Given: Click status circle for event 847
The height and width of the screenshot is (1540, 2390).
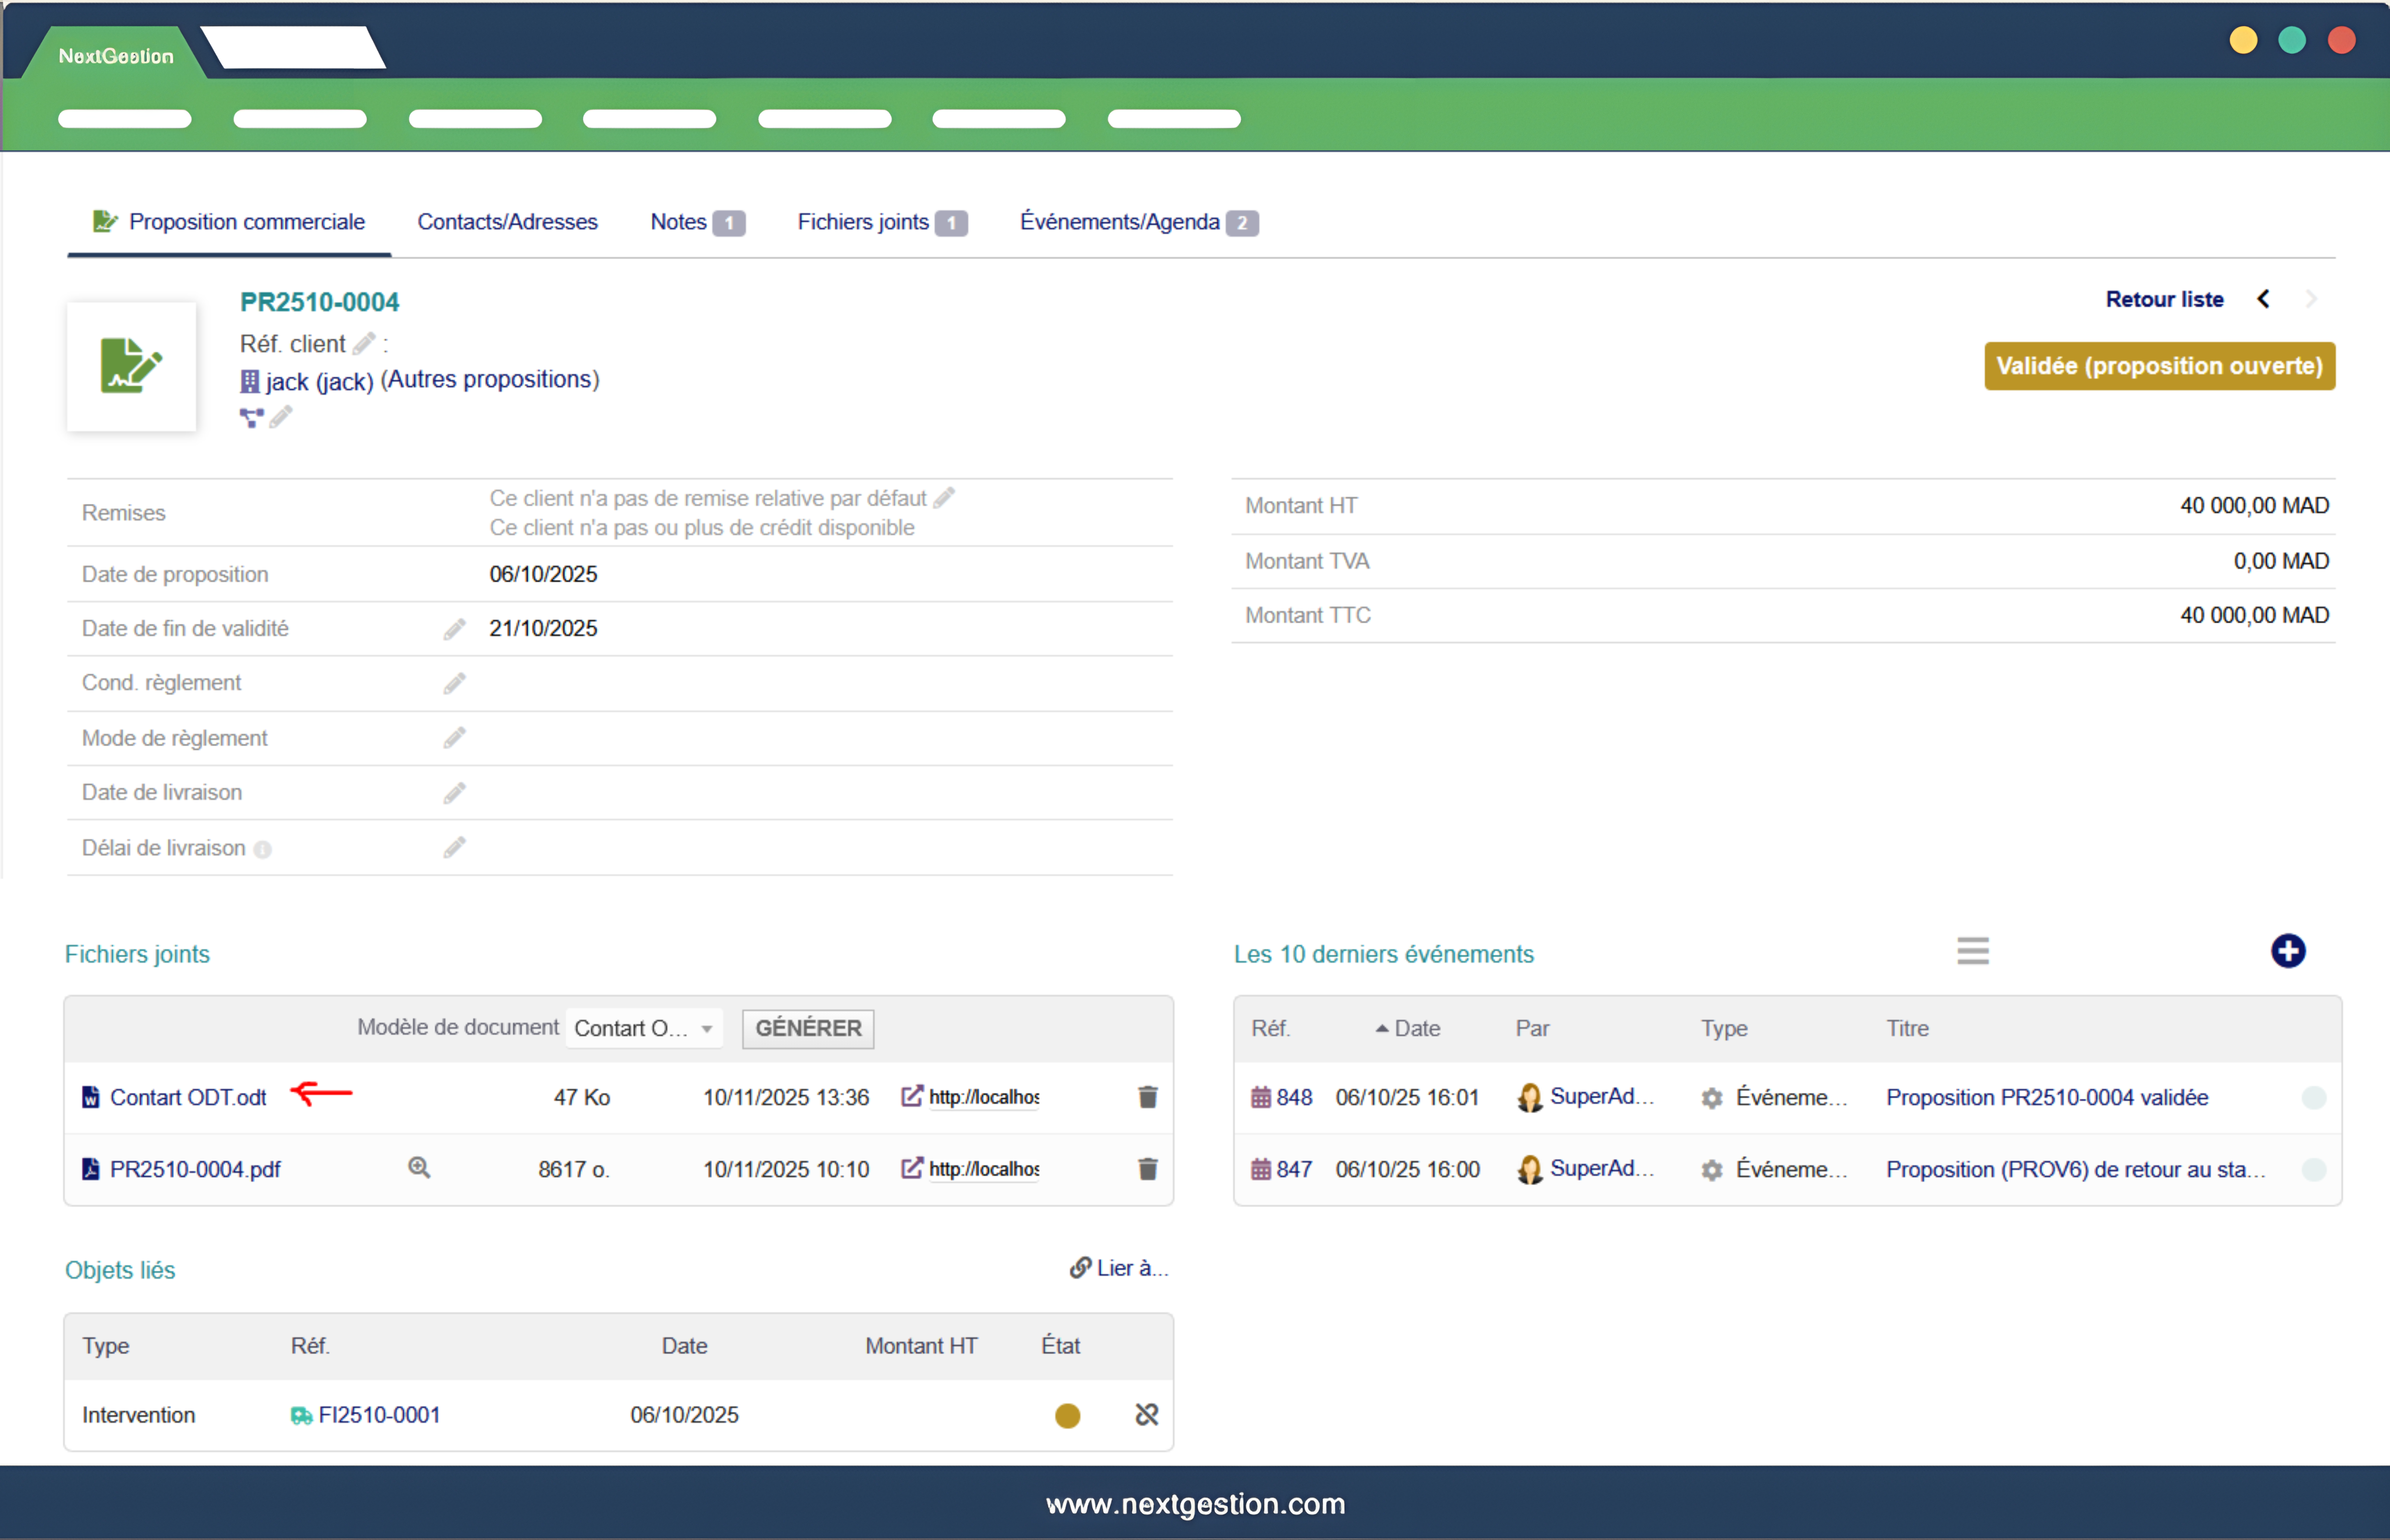Looking at the screenshot, I should click(2313, 1169).
